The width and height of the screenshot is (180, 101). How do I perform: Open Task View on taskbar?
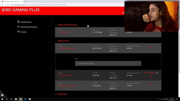coord(11,99)
